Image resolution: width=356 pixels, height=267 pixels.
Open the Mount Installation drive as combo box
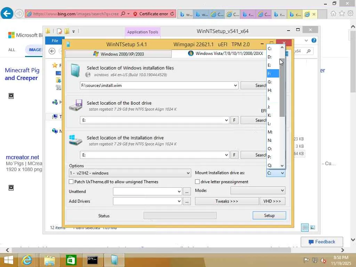point(276,173)
